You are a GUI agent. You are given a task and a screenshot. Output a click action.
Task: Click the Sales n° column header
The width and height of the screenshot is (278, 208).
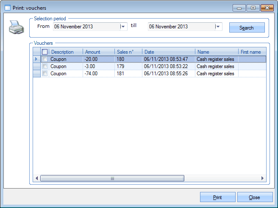click(128, 52)
